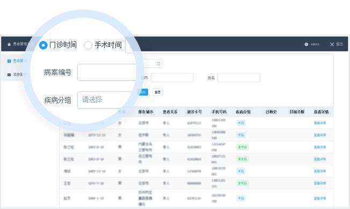Open the calendar icon in date field

[x=158, y=63]
